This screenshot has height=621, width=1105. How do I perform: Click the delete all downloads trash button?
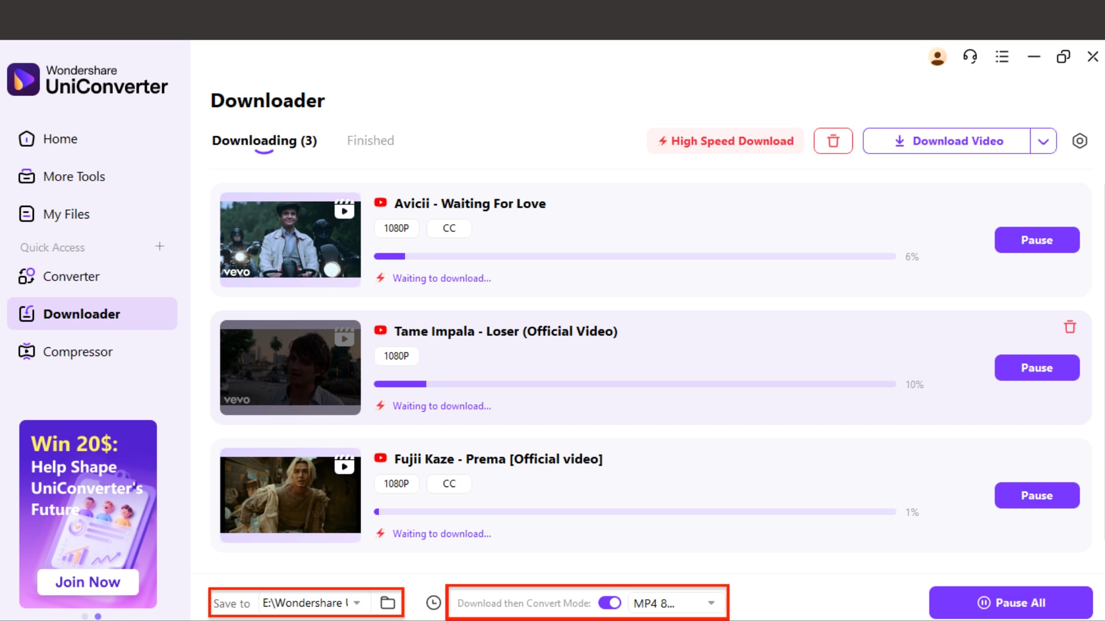[833, 141]
